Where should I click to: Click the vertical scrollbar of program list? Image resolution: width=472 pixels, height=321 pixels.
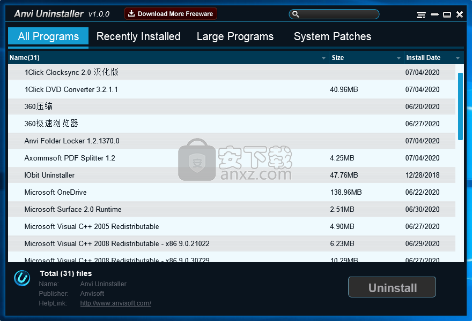pyautogui.click(x=460, y=107)
